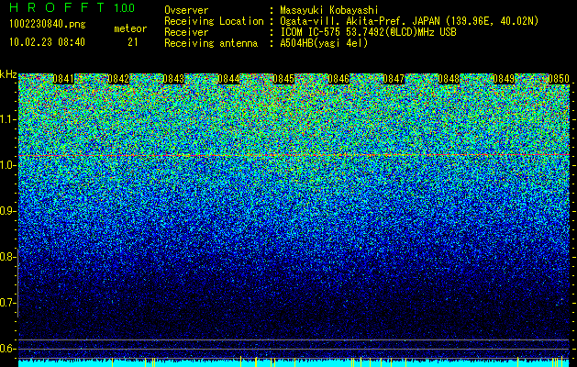Click the 0842 time marker

[118, 79]
